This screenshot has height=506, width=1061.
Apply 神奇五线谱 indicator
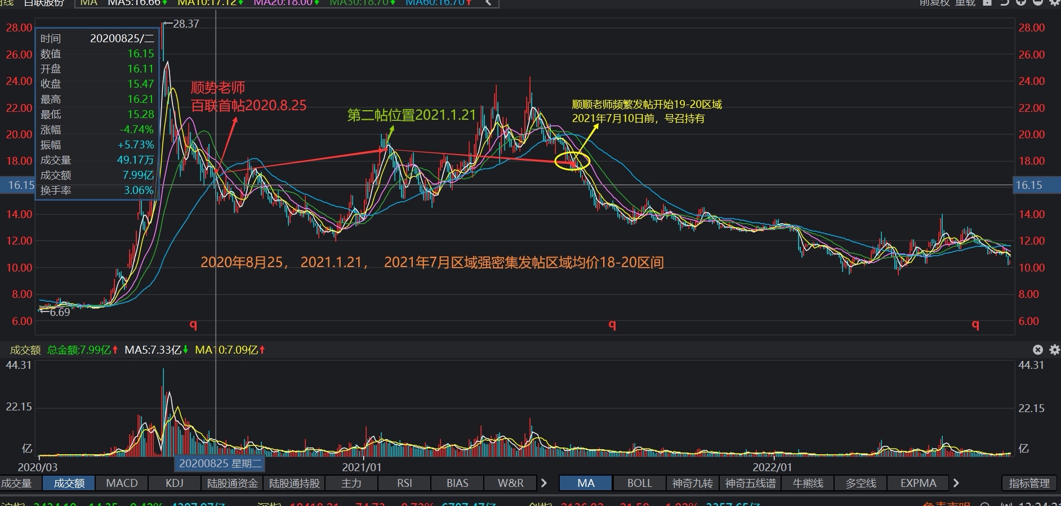click(x=750, y=483)
